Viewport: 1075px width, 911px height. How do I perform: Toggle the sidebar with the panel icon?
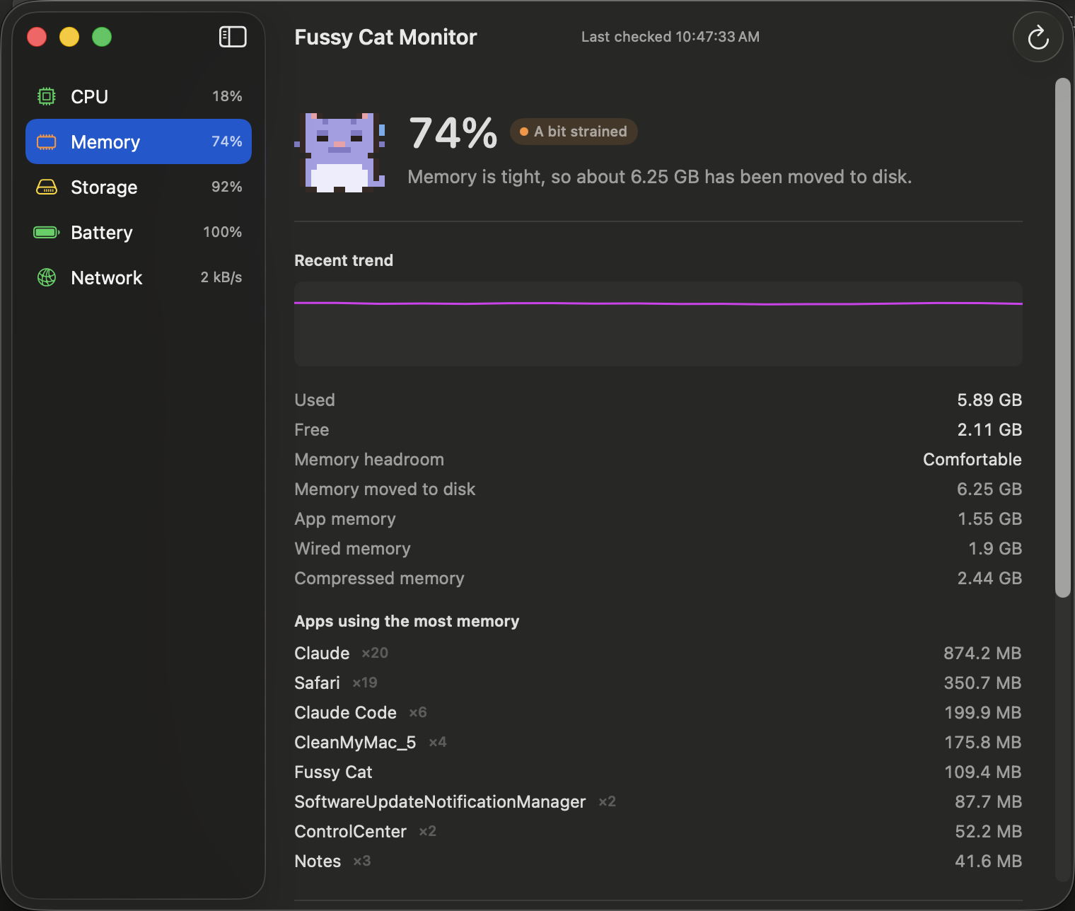[233, 37]
